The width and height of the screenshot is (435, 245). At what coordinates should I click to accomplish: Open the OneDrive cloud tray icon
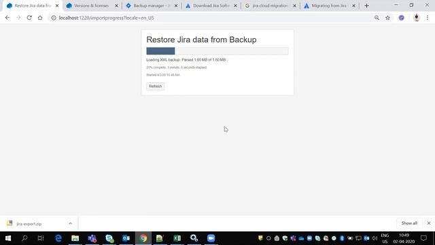[x=301, y=238]
